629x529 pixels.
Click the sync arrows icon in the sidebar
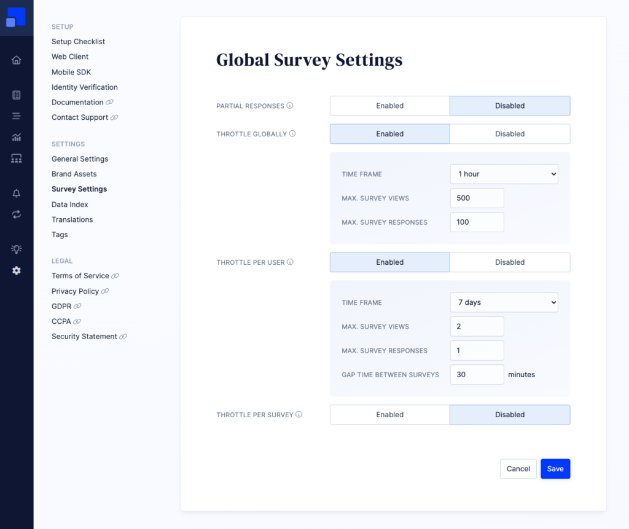click(x=17, y=214)
